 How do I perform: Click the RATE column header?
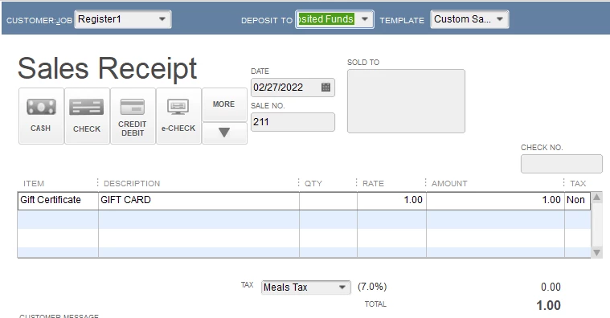(x=373, y=183)
